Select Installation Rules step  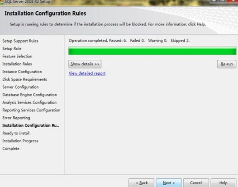point(17,64)
